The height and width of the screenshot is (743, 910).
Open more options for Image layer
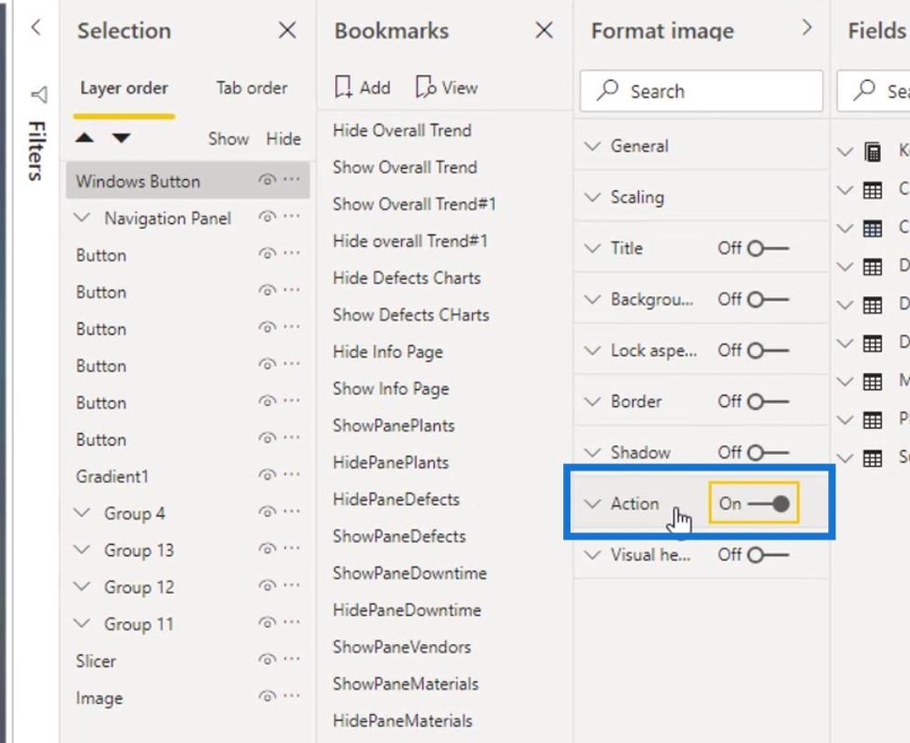pos(292,696)
